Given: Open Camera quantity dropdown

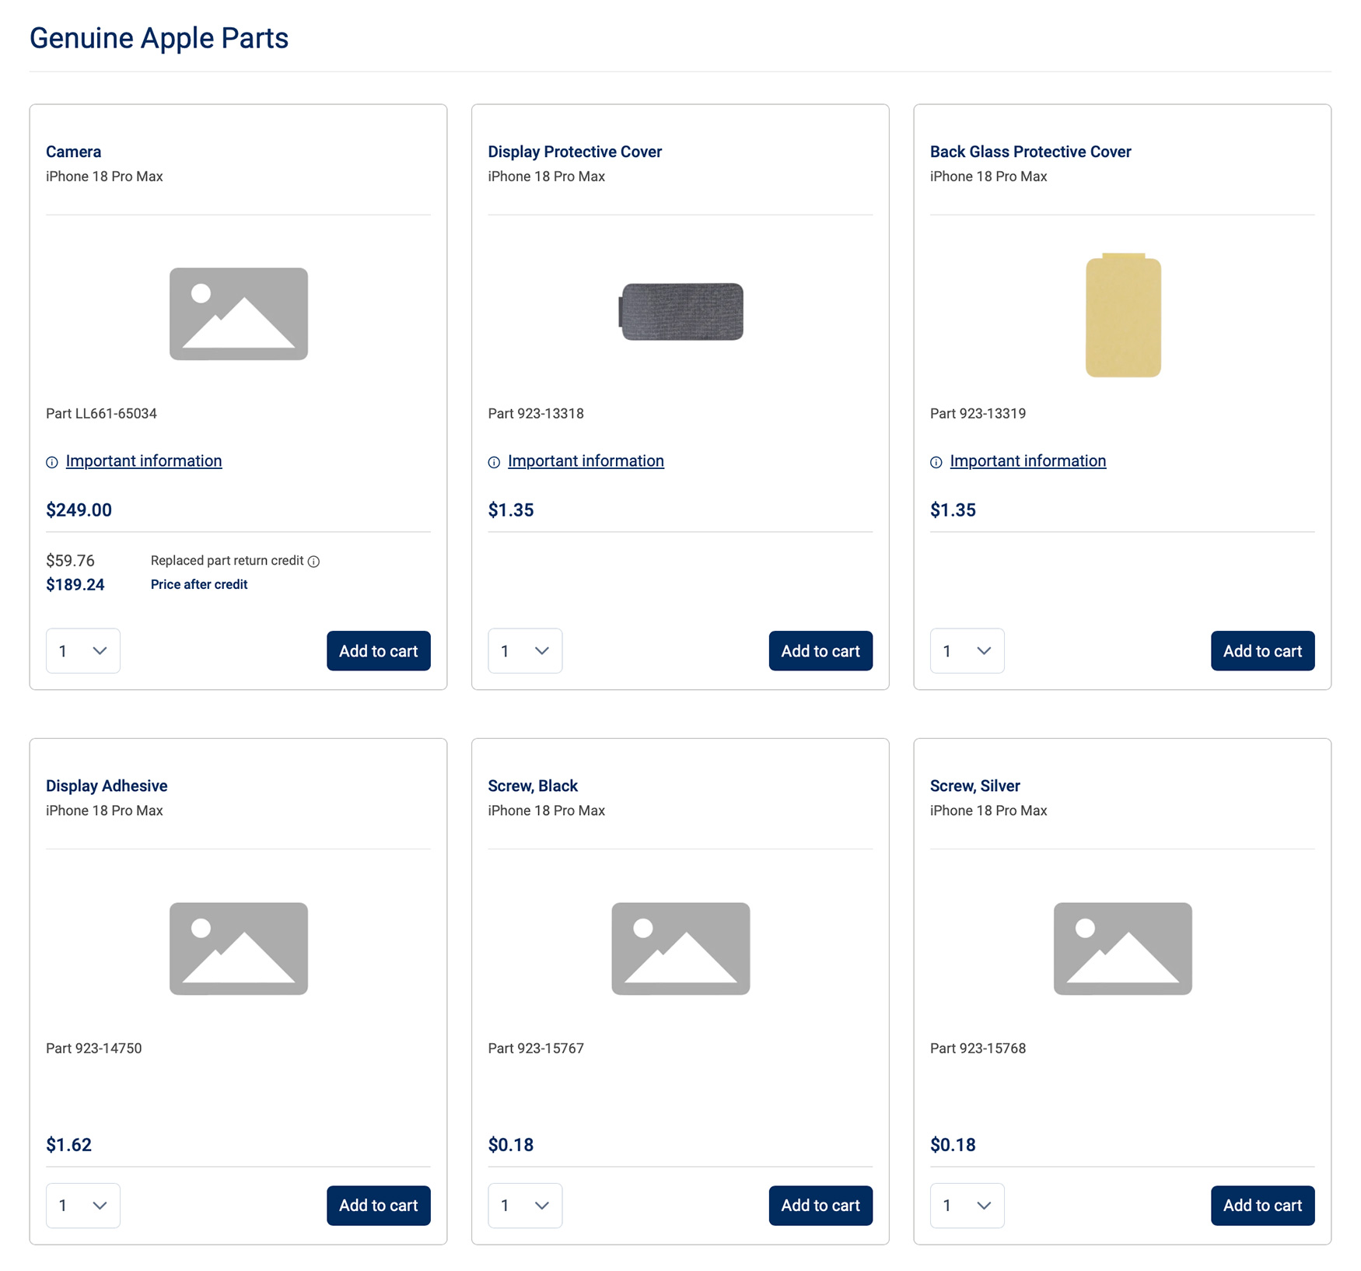Looking at the screenshot, I should (x=83, y=650).
